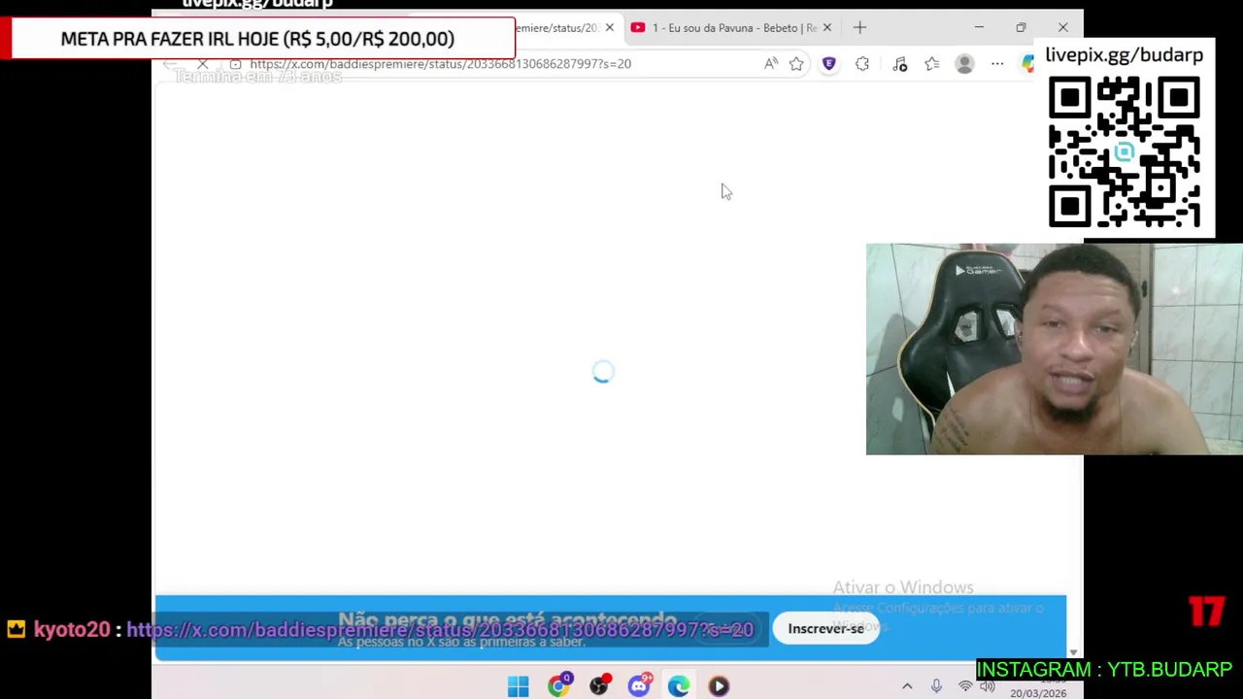The width and height of the screenshot is (1243, 699).
Task: Open OBS Studio from the taskbar
Action: click(x=599, y=686)
